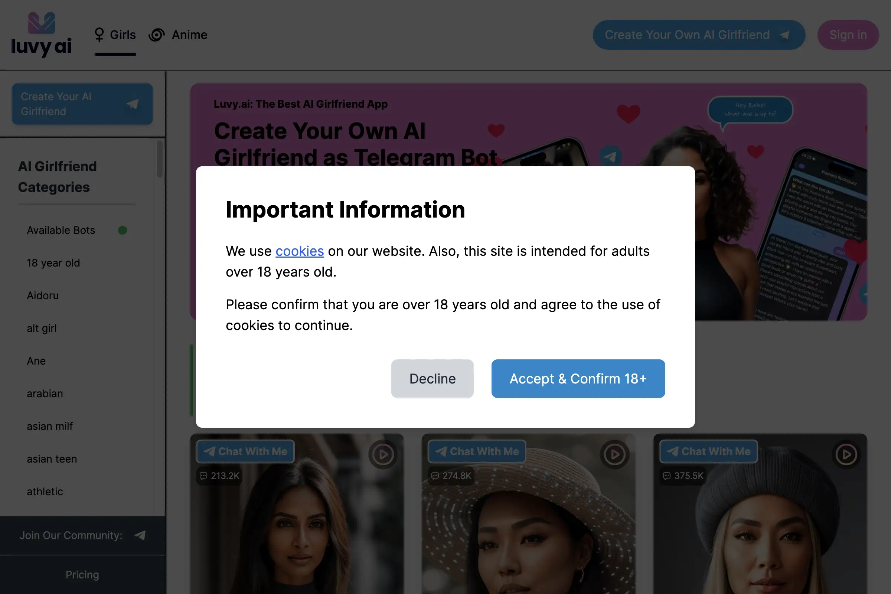Click the eye icon next to Anime
891x594 pixels.
[x=157, y=35]
